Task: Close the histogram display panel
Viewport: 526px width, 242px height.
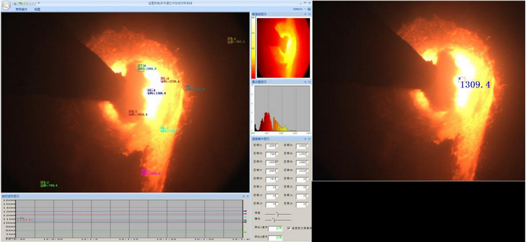Action: coord(308,82)
